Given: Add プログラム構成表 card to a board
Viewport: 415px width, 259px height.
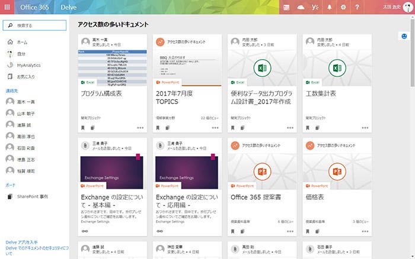Looking at the screenshot, I should (x=92, y=128).
